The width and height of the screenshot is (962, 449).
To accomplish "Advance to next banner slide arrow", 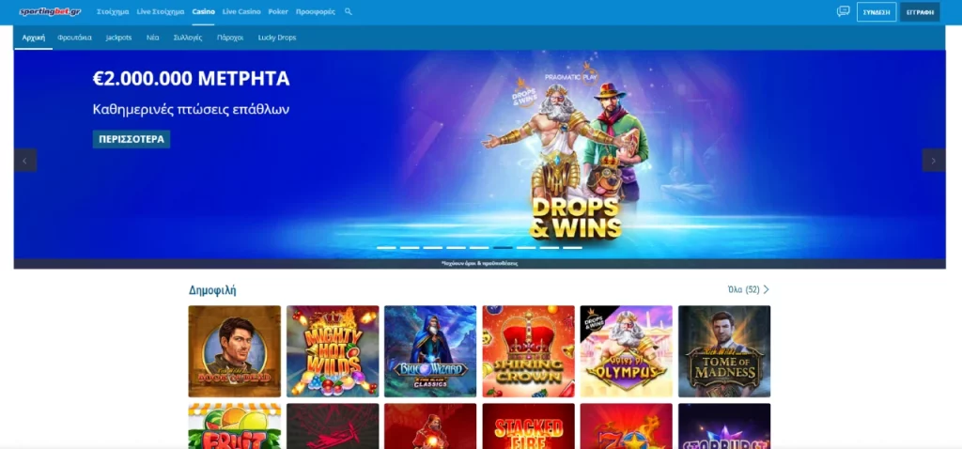I will tap(934, 161).
